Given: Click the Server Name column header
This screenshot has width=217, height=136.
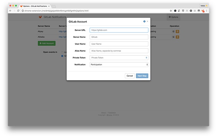Looking at the screenshot, I should [44, 26].
